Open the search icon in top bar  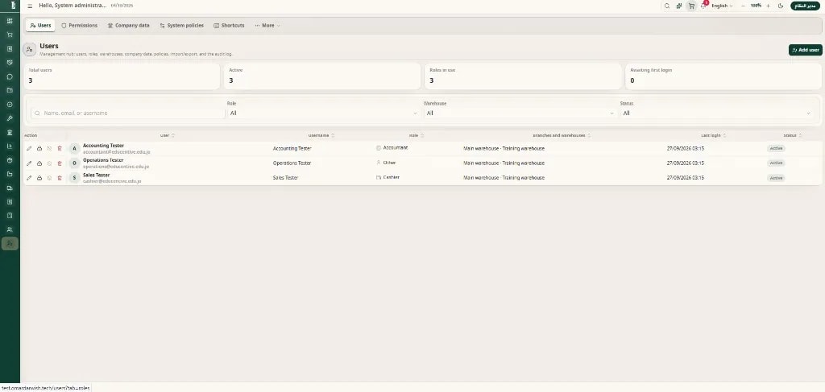point(666,6)
